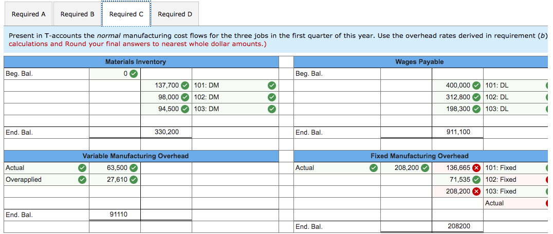
Task: Edit the 71,535 fixed overhead field
Action: 457,180
